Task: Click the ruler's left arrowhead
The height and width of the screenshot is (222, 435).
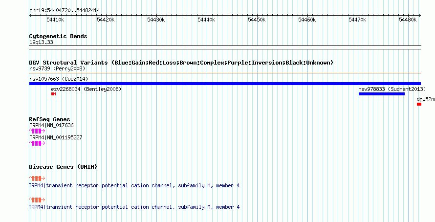Action: [x=30, y=16]
